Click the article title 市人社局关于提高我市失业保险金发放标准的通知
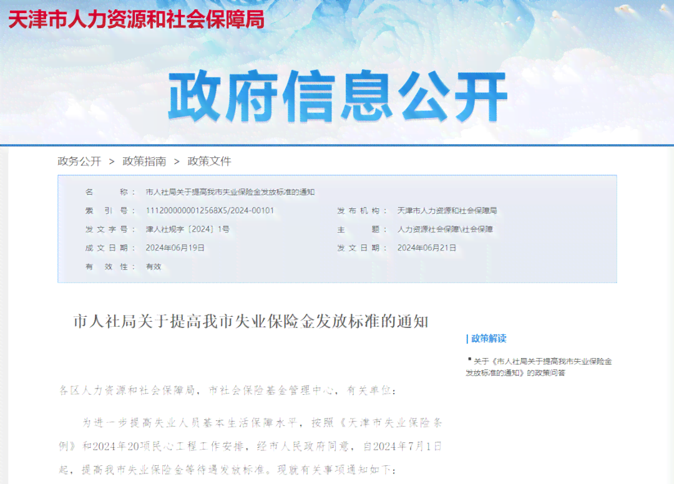Viewport: 674px width, 484px height. [251, 321]
